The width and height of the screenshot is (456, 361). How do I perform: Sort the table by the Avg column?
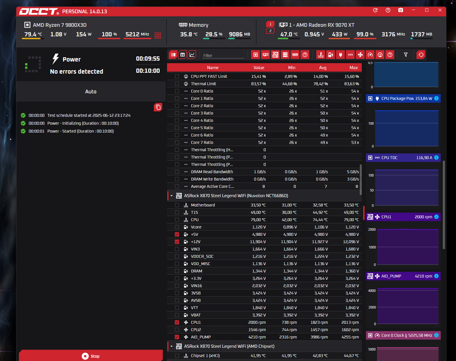click(x=323, y=68)
